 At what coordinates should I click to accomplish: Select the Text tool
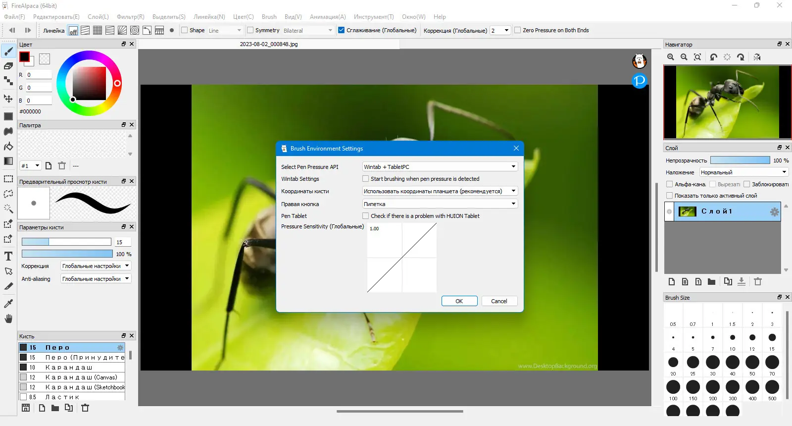[8, 256]
